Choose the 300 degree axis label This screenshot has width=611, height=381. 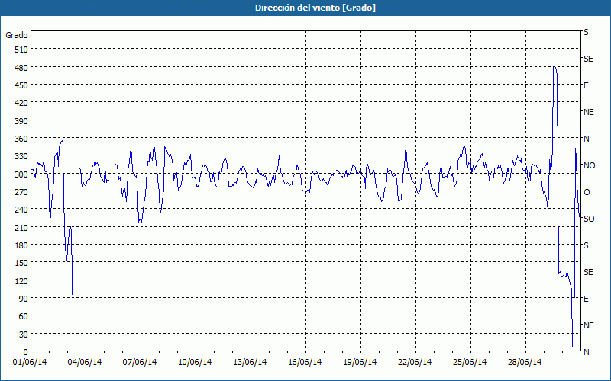pos(22,174)
